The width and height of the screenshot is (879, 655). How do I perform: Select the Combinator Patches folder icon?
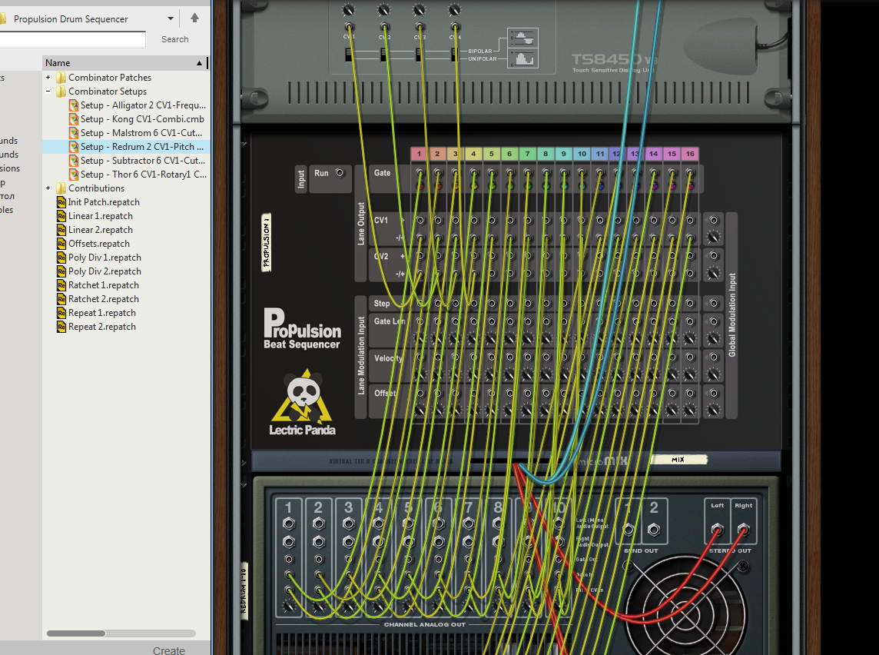[61, 78]
